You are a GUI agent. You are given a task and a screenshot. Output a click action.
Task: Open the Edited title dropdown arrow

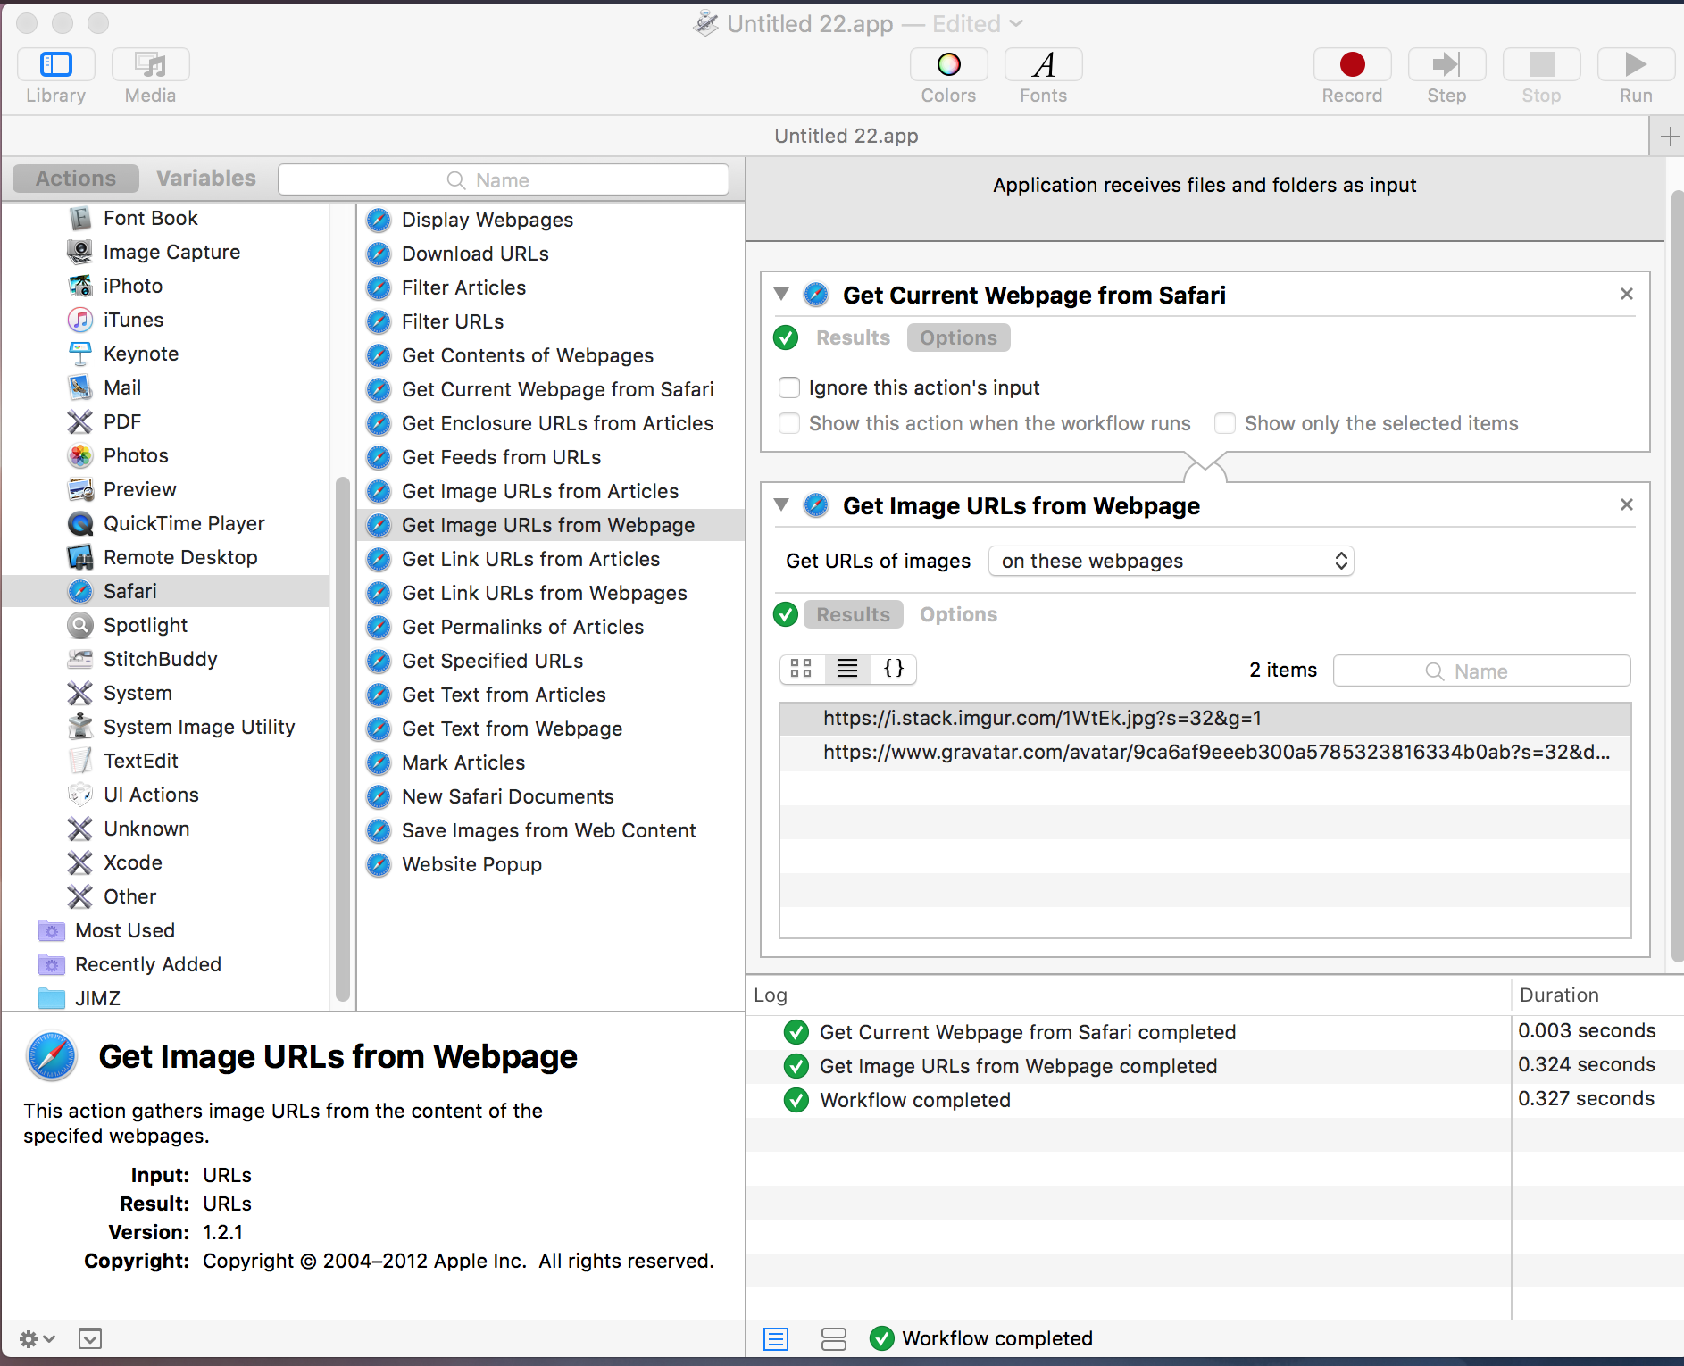1017,24
